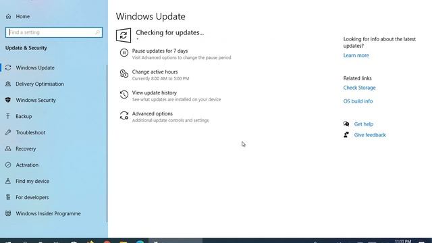Click the Update & Security sidebar heading
Viewport: 432px width, 243px height.
(26, 48)
